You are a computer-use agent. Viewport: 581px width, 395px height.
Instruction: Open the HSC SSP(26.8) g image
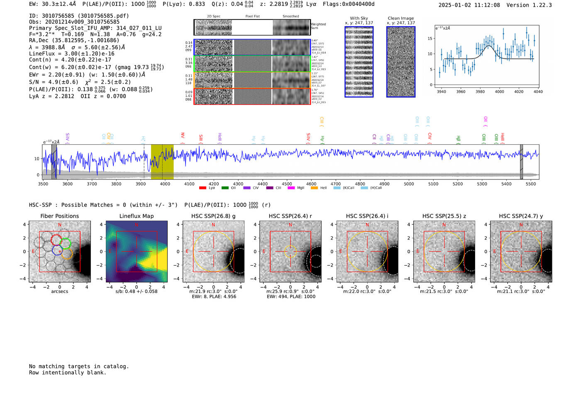[x=213, y=252]
